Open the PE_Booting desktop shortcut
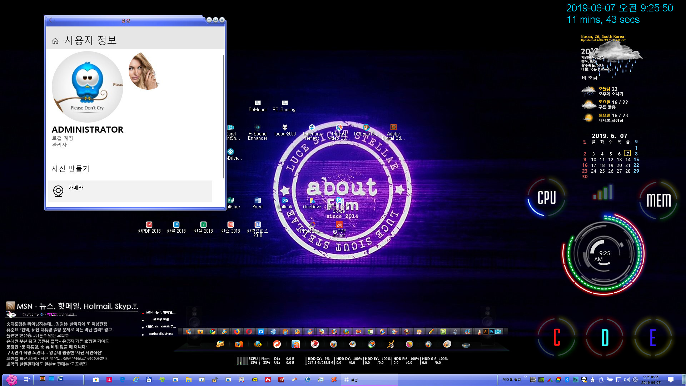The height and width of the screenshot is (386, 686). coord(284,106)
